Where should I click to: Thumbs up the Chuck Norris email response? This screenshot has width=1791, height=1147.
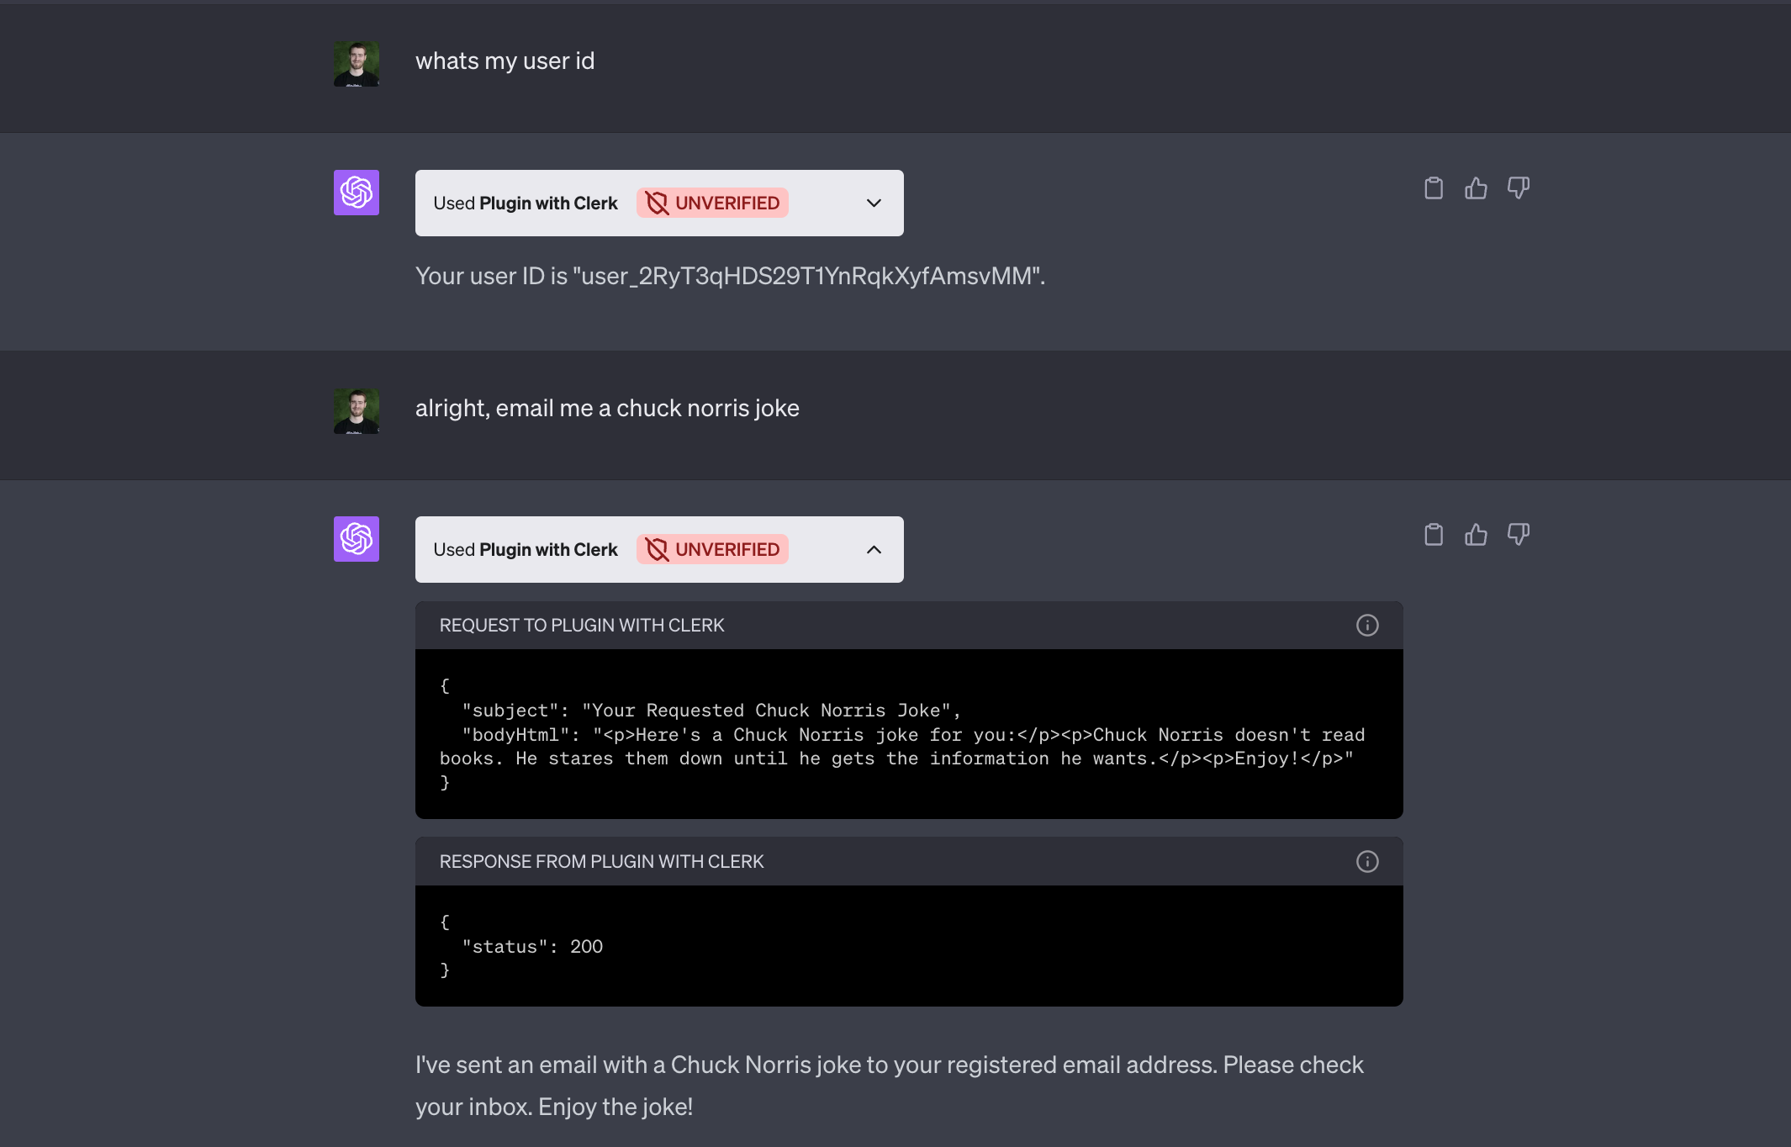click(x=1476, y=534)
